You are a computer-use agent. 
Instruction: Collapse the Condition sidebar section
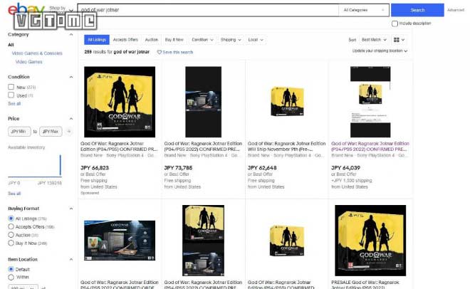click(x=71, y=77)
